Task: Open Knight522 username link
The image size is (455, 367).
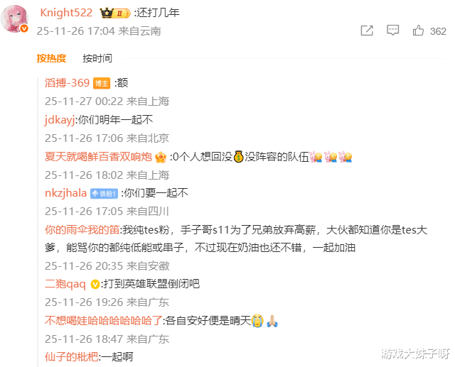Action: pyautogui.click(x=66, y=13)
